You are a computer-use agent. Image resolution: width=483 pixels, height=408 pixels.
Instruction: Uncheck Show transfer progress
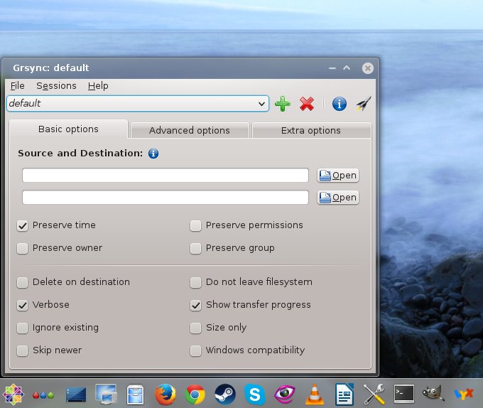(x=196, y=306)
